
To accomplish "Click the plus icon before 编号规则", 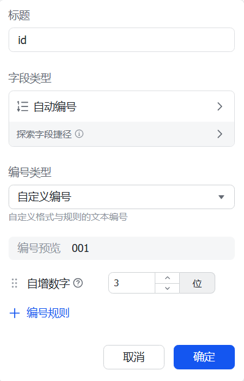I will tap(15, 313).
